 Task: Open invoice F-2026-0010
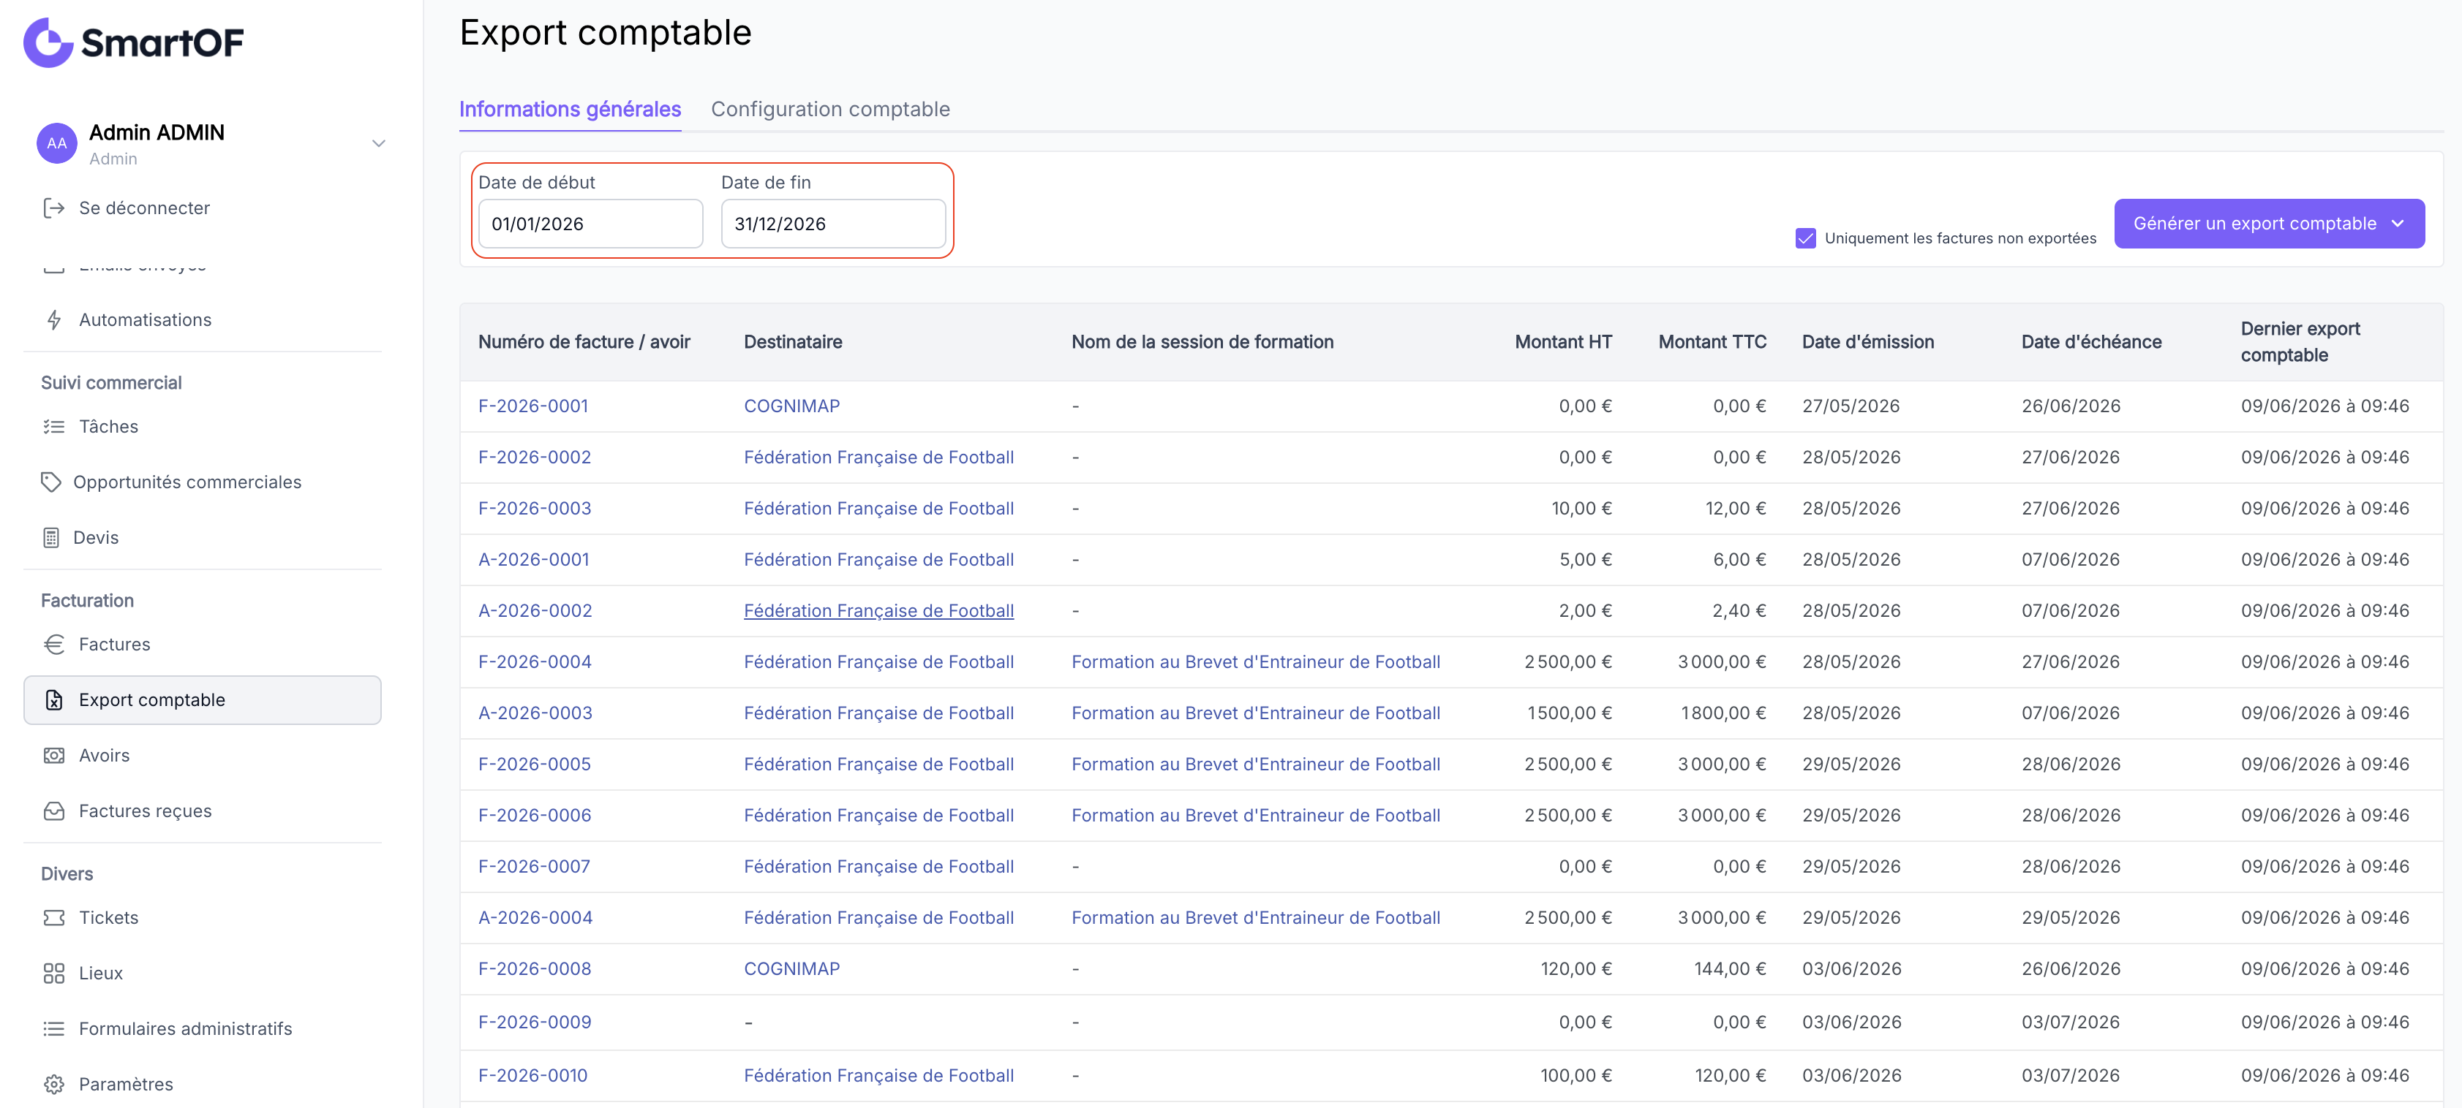(532, 1076)
